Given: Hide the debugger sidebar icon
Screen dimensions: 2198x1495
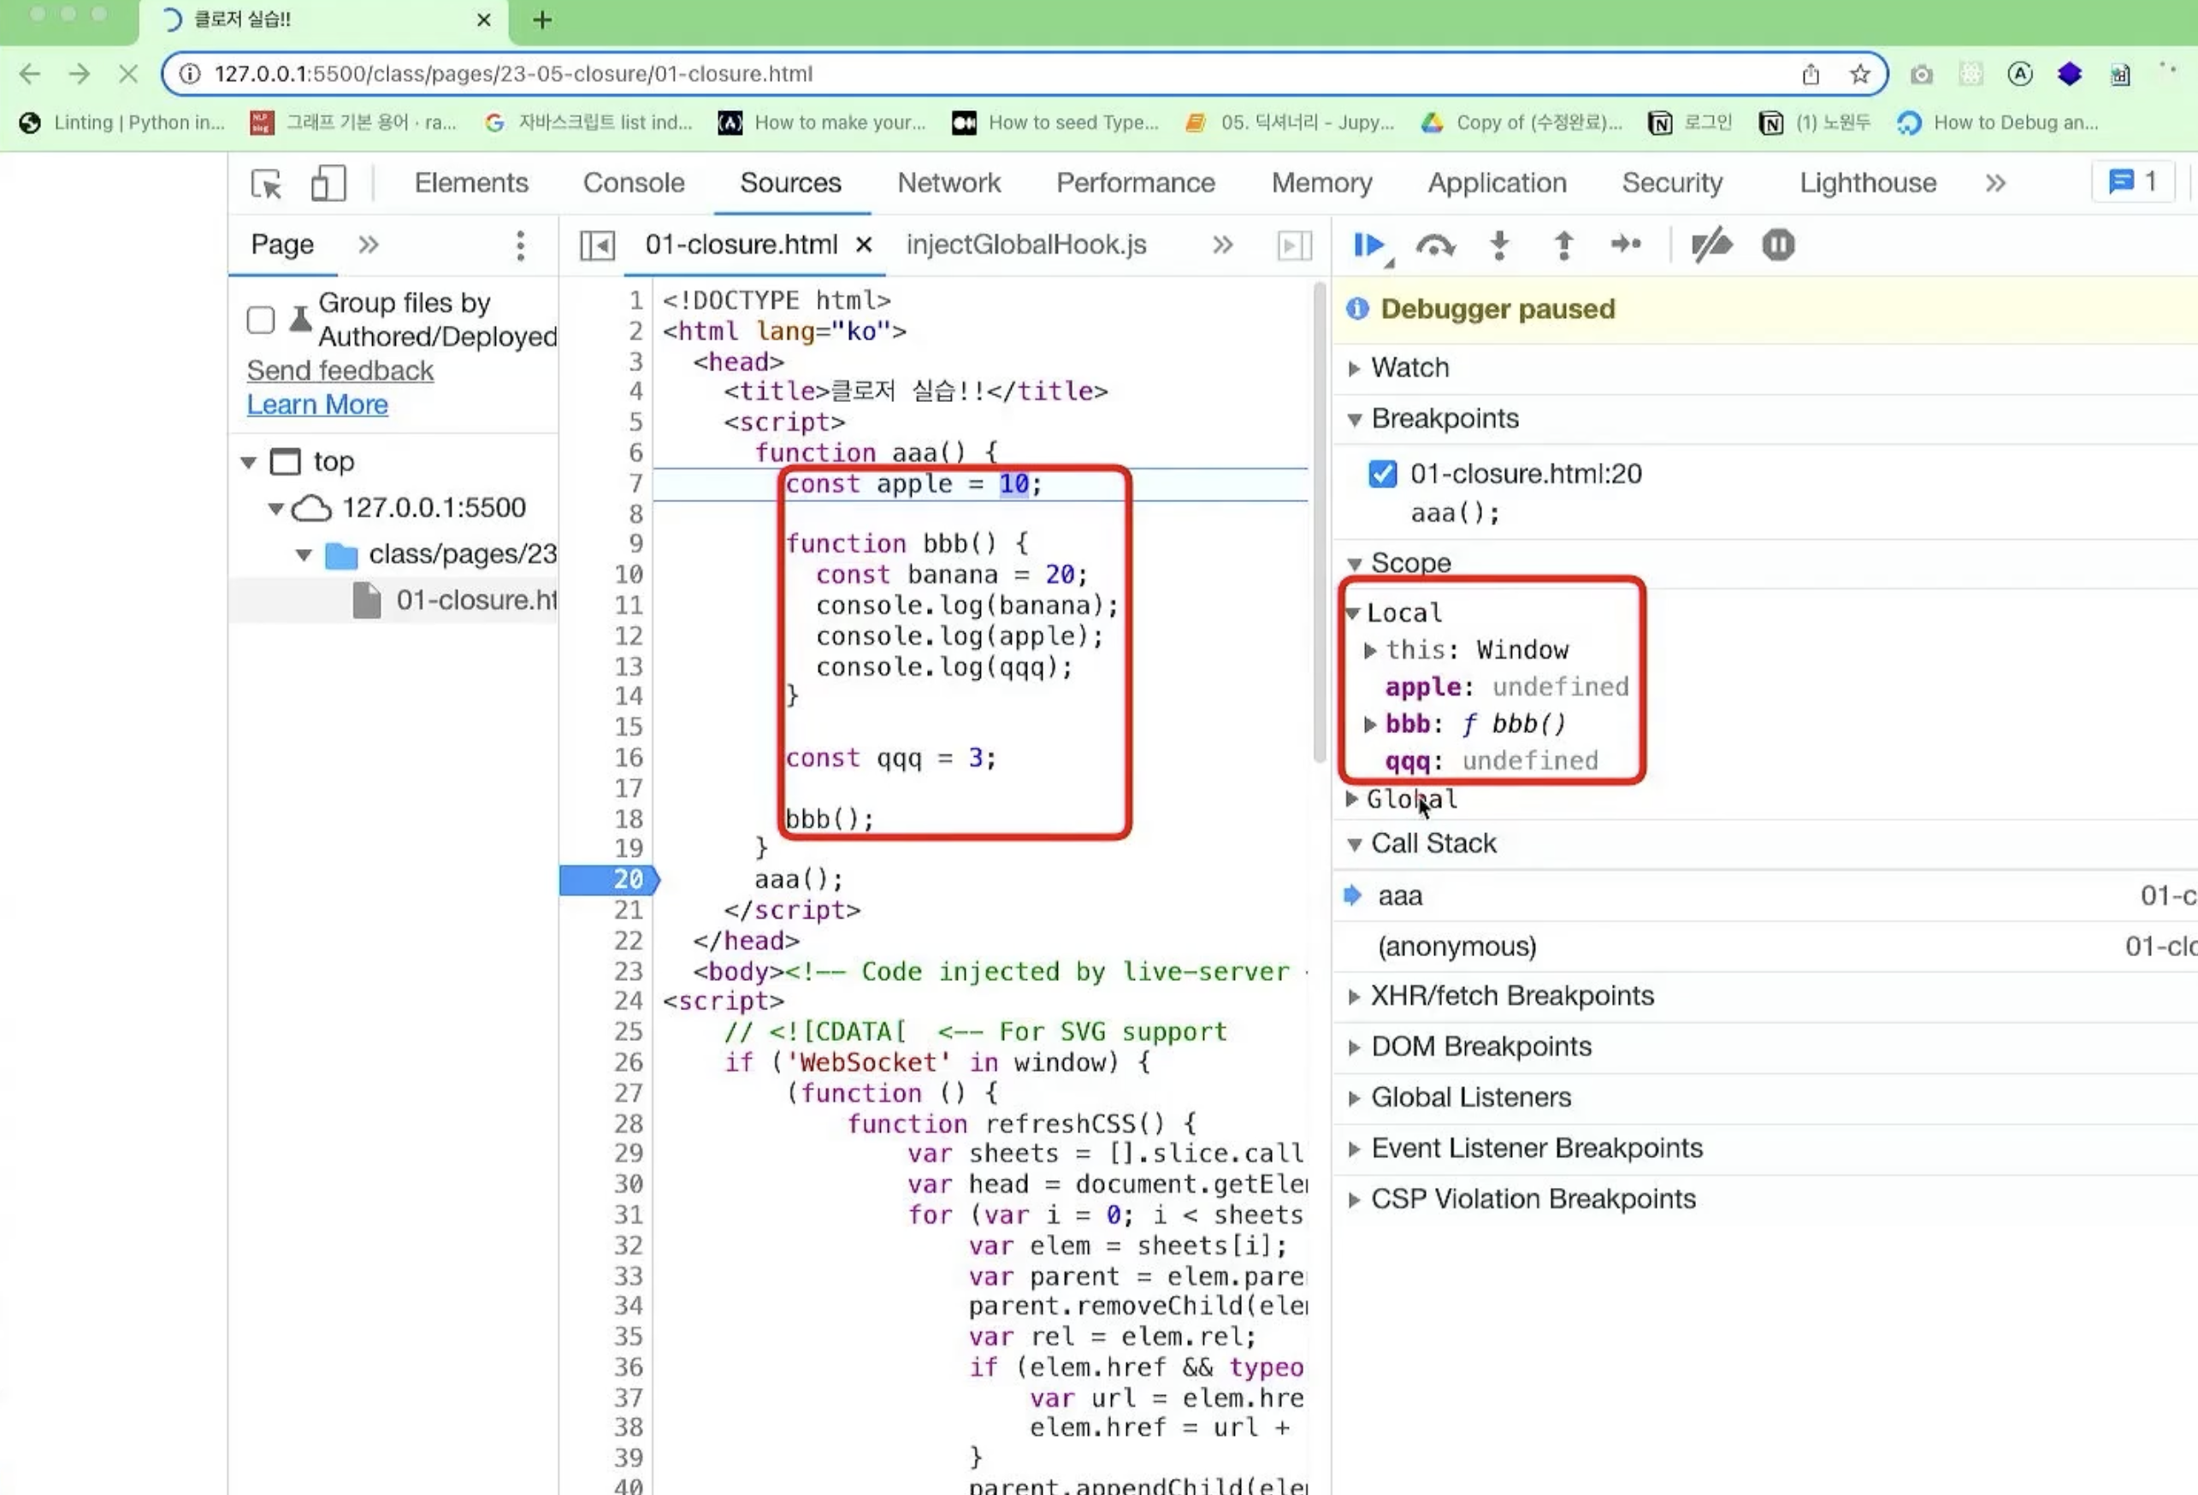Looking at the screenshot, I should (x=1295, y=245).
